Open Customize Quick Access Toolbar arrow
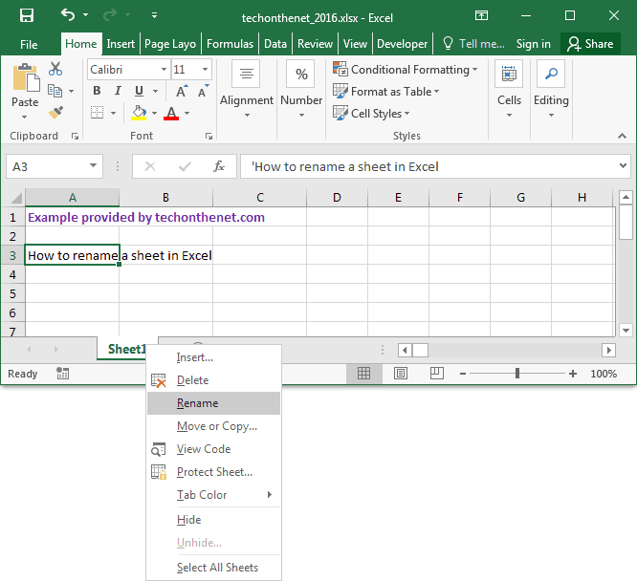This screenshot has width=637, height=581. [x=154, y=15]
